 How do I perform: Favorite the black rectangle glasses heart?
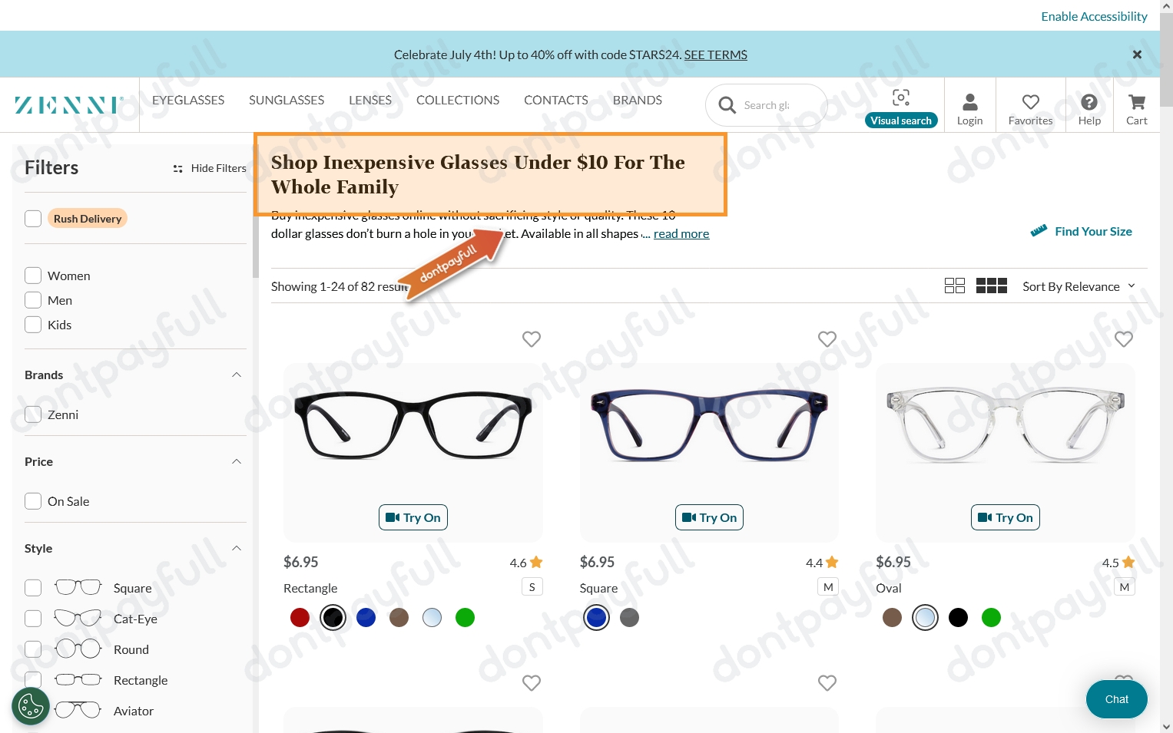coord(532,338)
